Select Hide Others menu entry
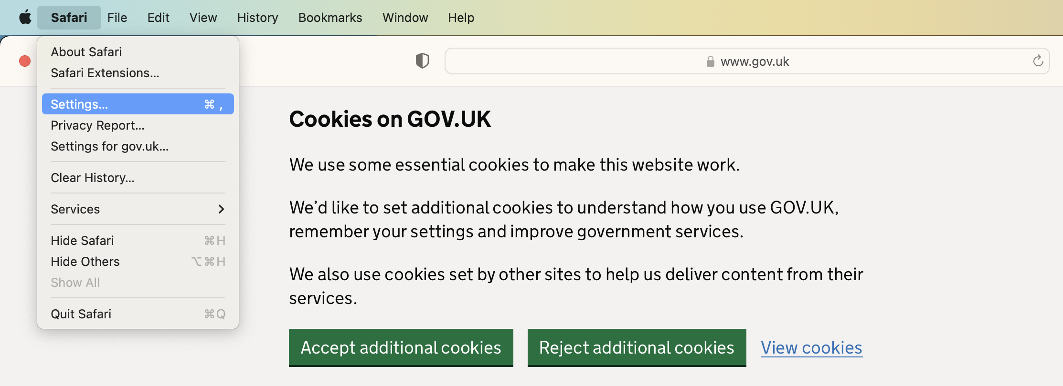This screenshot has width=1063, height=386. point(138,262)
